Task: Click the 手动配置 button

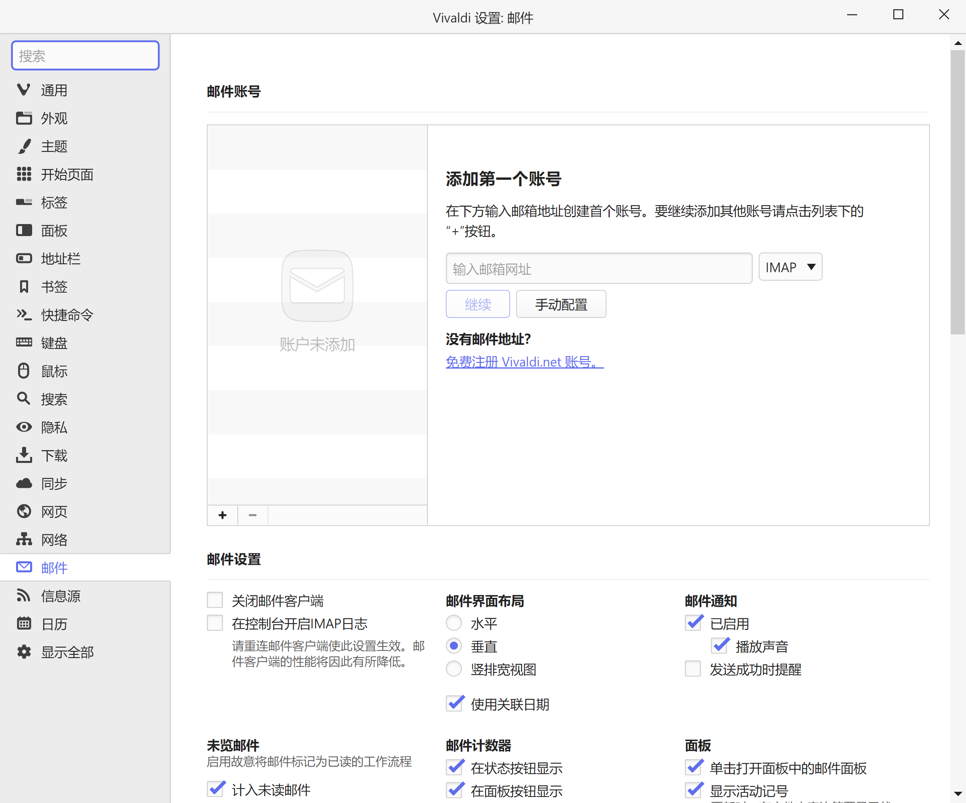Action: (x=561, y=304)
